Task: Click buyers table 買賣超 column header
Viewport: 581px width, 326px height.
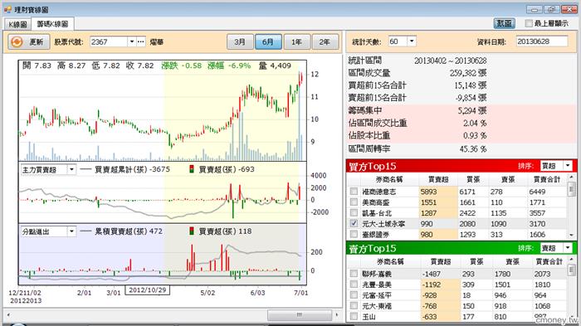Action: tap(438, 180)
